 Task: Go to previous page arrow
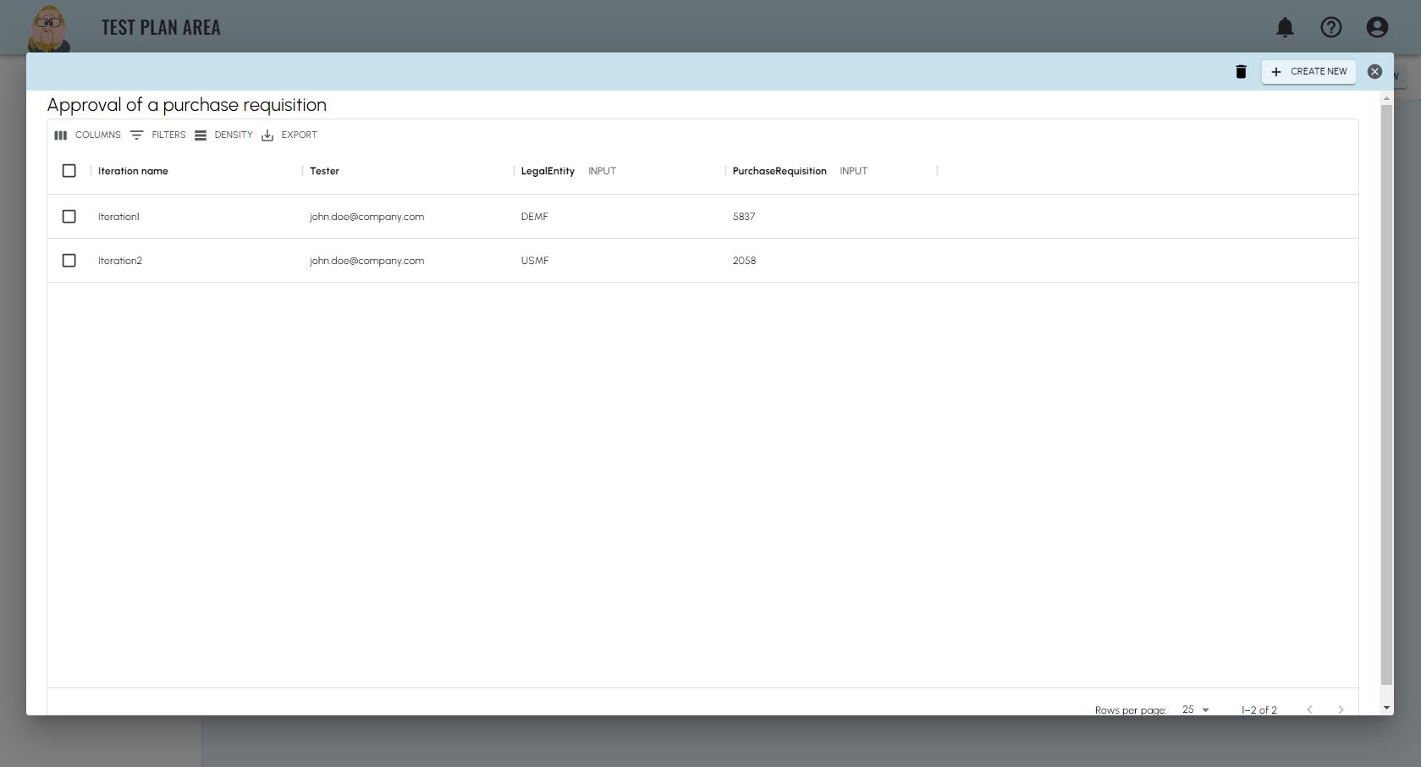click(x=1309, y=709)
